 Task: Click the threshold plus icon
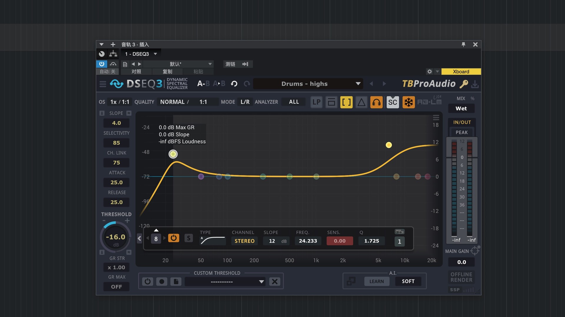127,220
